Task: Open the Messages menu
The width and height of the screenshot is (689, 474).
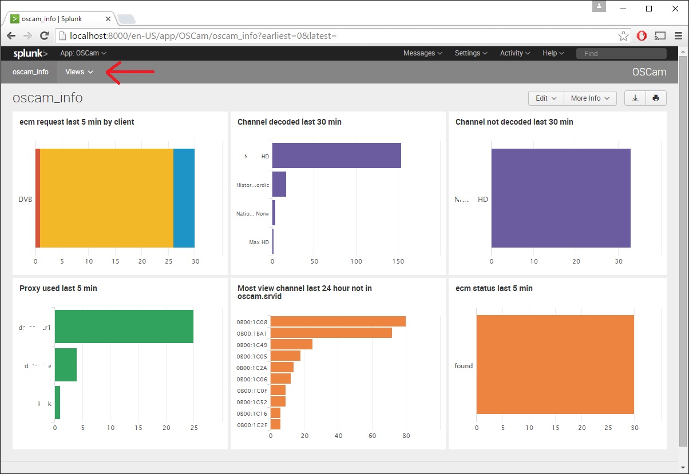Action: [422, 53]
